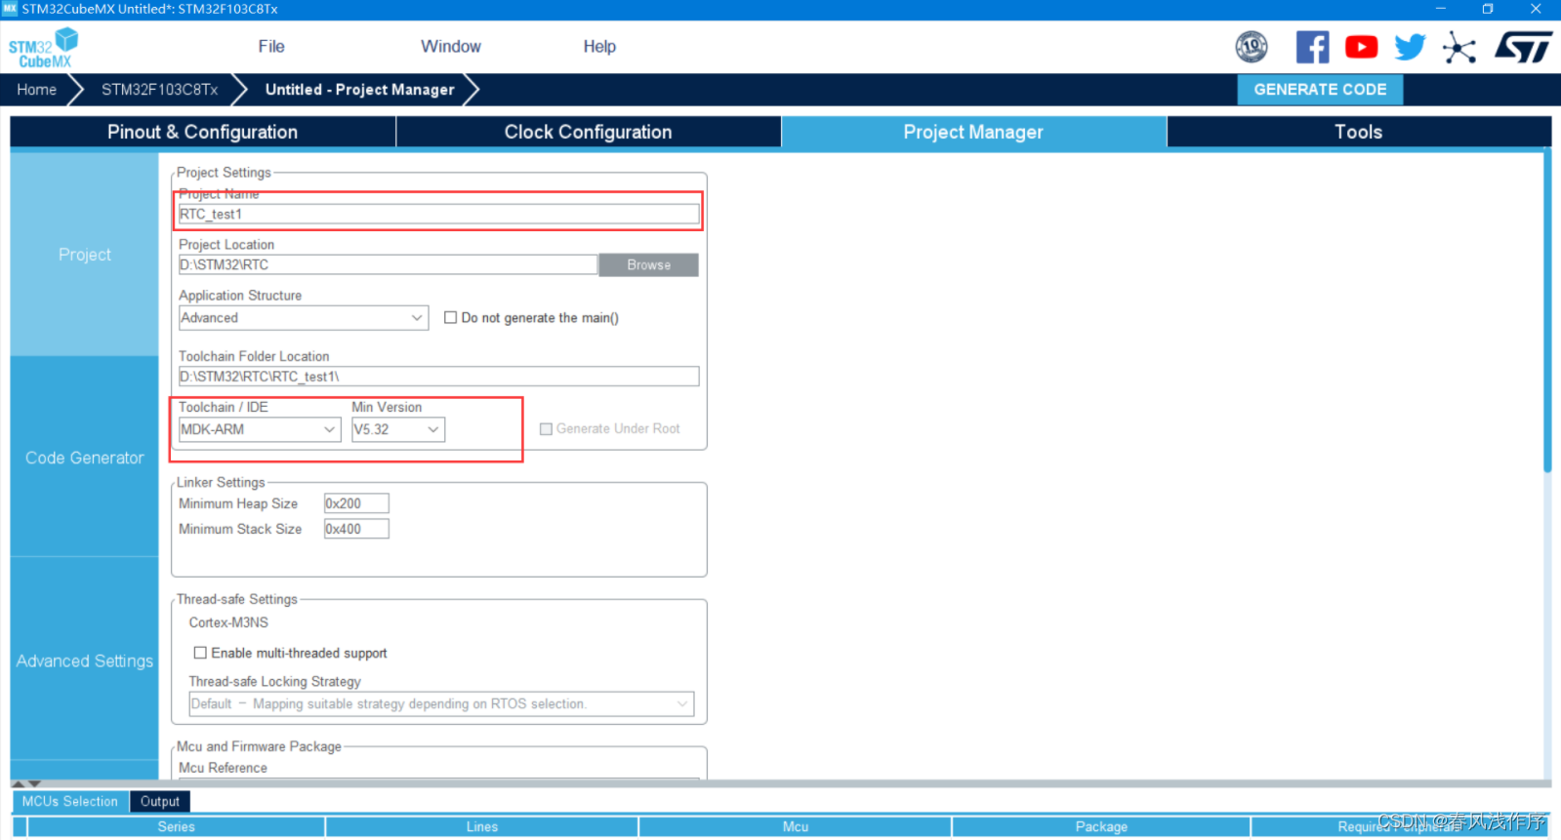The width and height of the screenshot is (1561, 840).
Task: Select the Project side section
Action: (84, 255)
